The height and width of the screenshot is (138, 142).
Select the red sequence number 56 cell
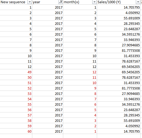16,110
